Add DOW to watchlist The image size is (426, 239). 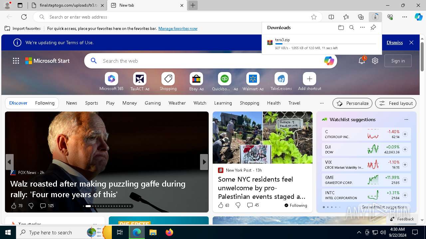coord(405,149)
